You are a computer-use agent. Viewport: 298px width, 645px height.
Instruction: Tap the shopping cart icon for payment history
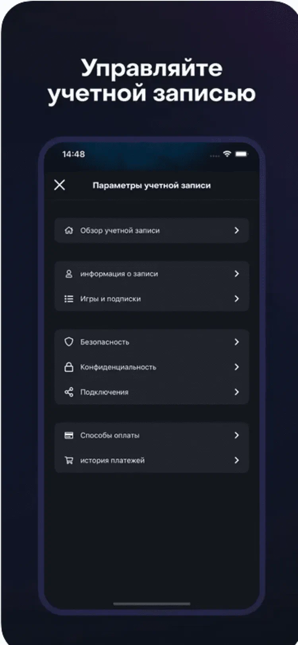pos(69,461)
